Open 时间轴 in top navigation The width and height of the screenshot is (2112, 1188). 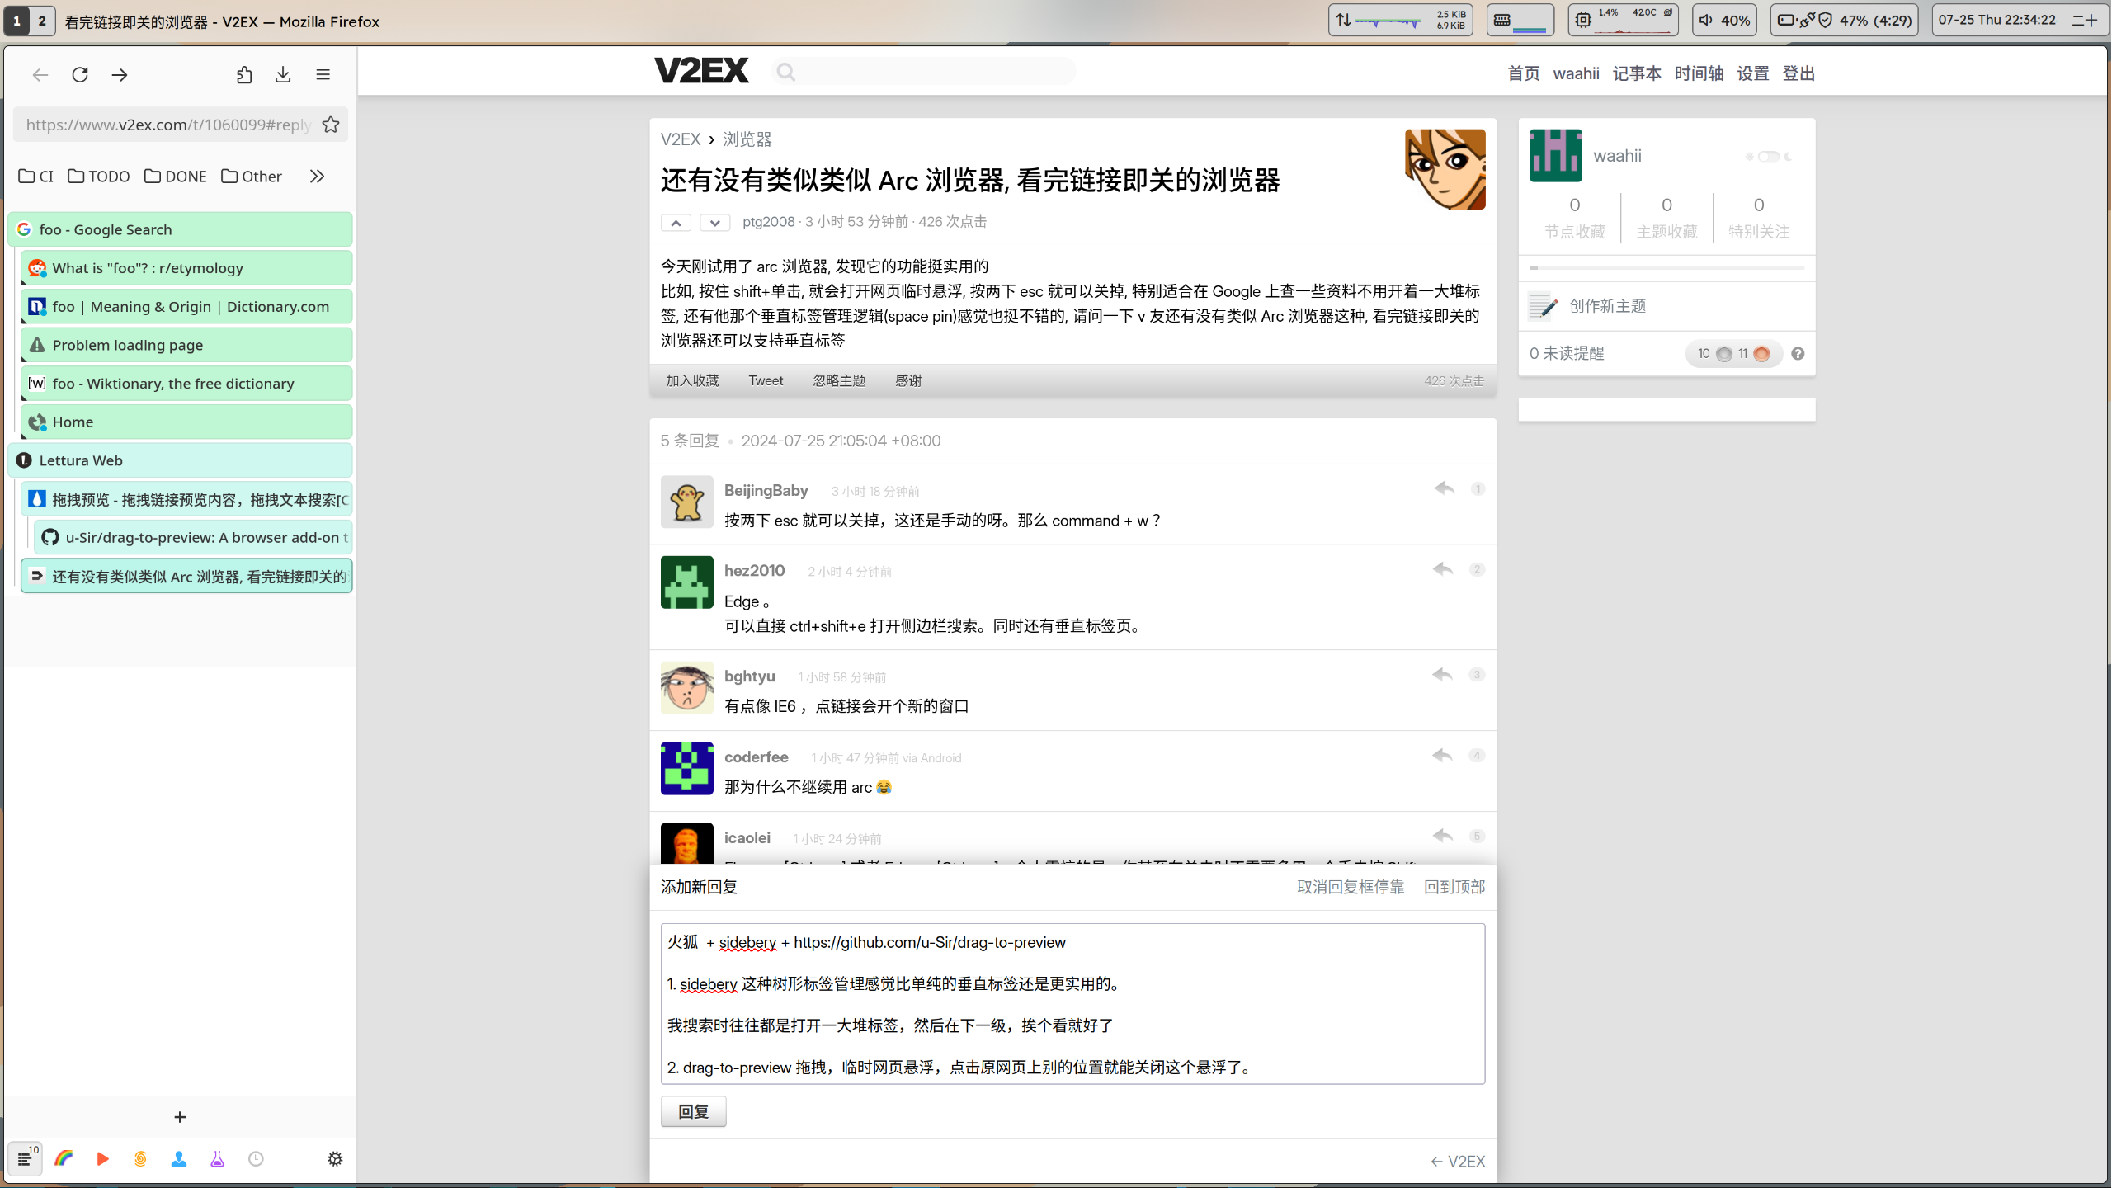[1699, 73]
